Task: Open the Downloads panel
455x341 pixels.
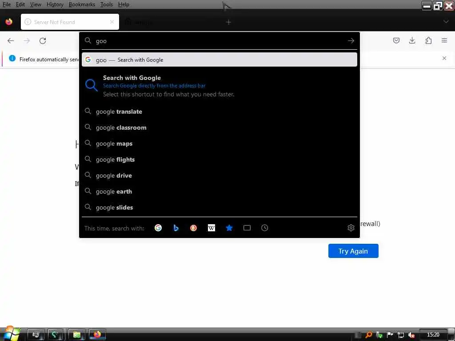Action: pyautogui.click(x=412, y=40)
